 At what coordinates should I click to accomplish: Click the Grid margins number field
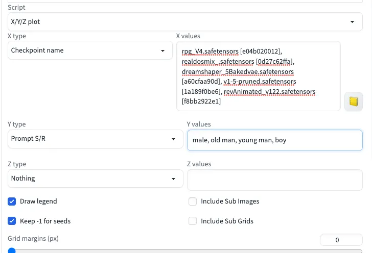tap(341, 240)
